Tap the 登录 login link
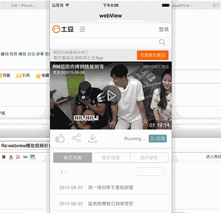 pos(164,29)
